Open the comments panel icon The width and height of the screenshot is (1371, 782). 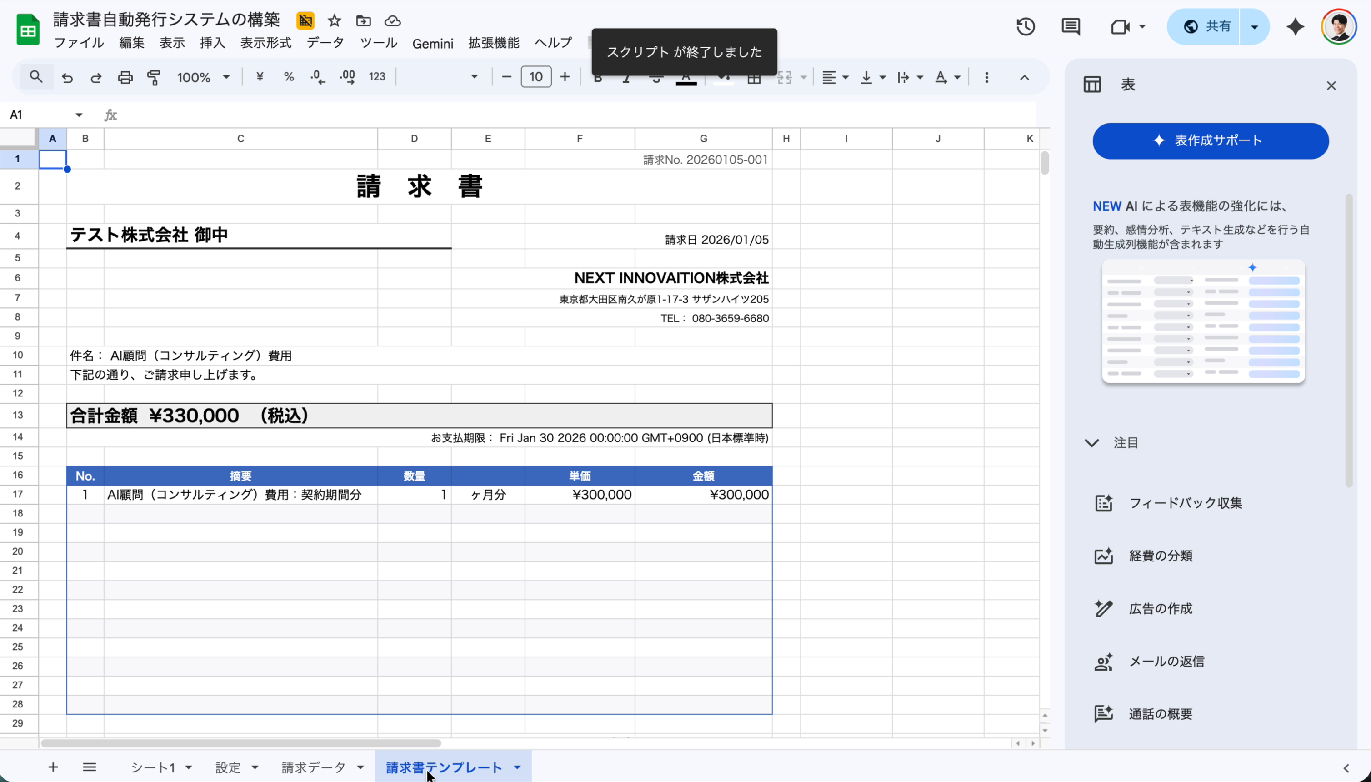[x=1070, y=26]
